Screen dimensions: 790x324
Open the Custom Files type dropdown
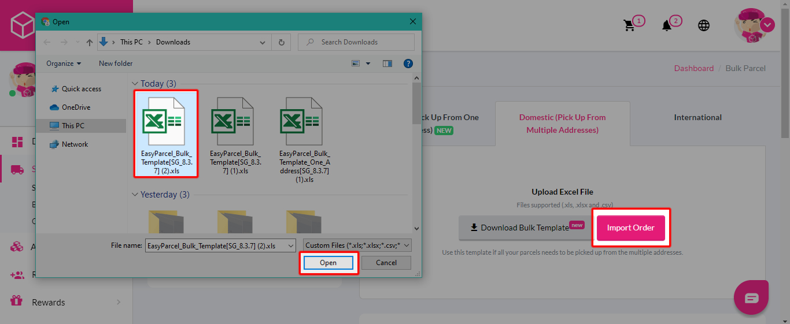pos(358,245)
